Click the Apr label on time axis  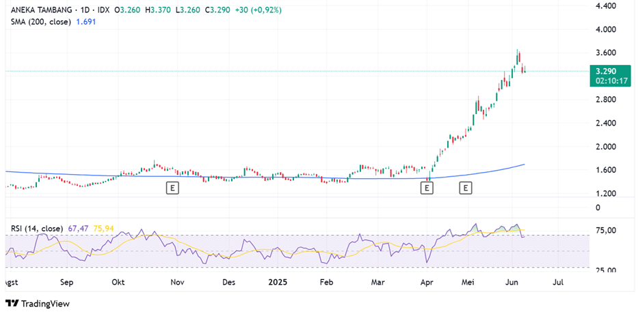click(x=428, y=283)
